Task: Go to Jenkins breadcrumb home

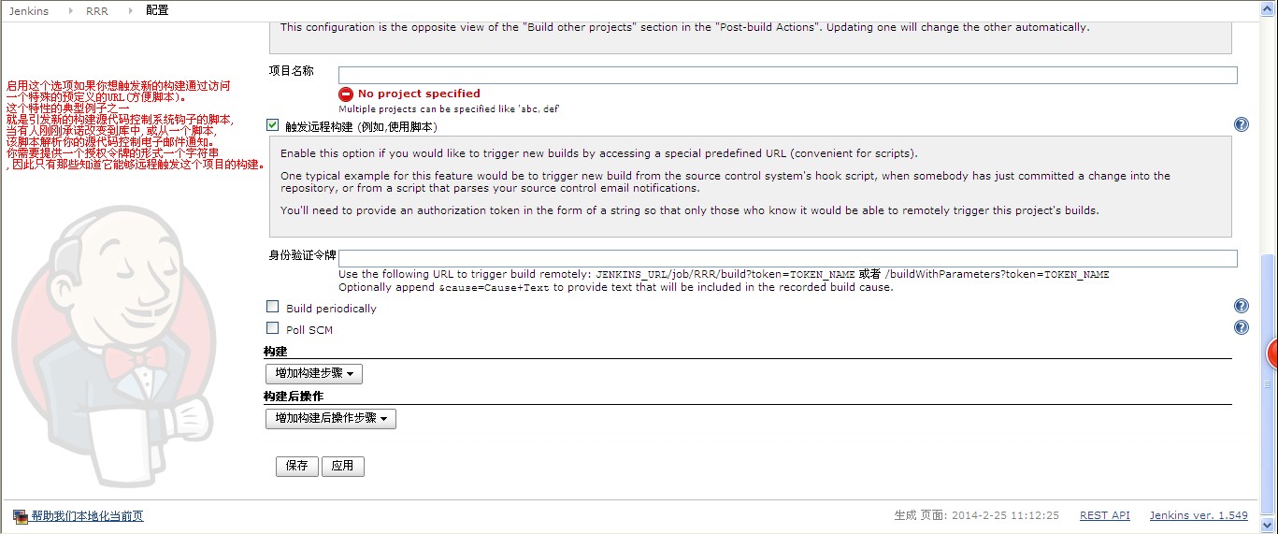Action: click(x=29, y=11)
